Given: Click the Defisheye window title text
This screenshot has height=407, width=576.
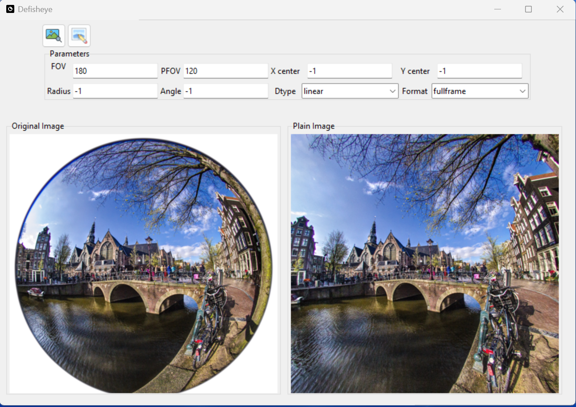Looking at the screenshot, I should coord(35,9).
